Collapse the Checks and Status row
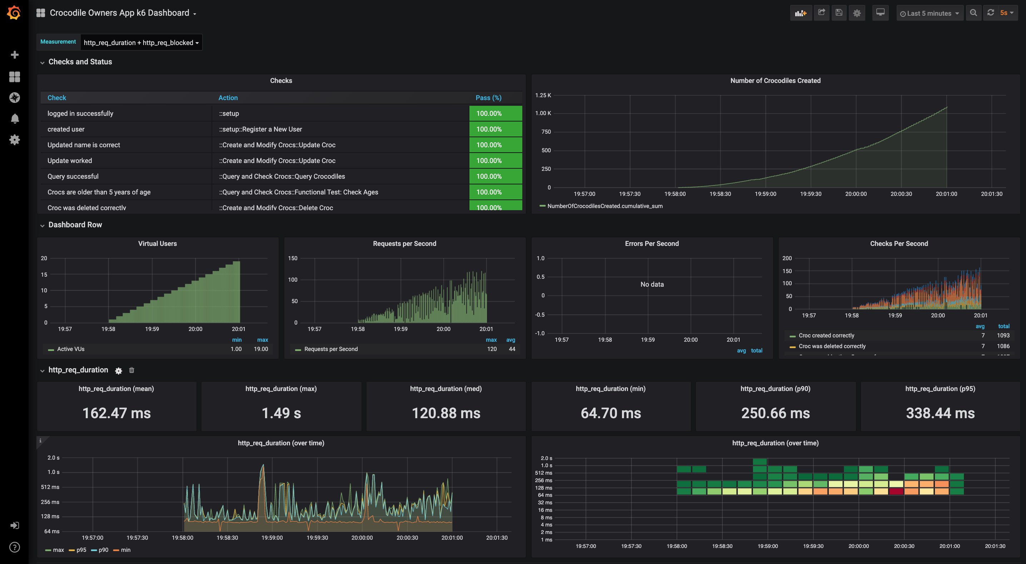The height and width of the screenshot is (564, 1026). click(x=80, y=62)
